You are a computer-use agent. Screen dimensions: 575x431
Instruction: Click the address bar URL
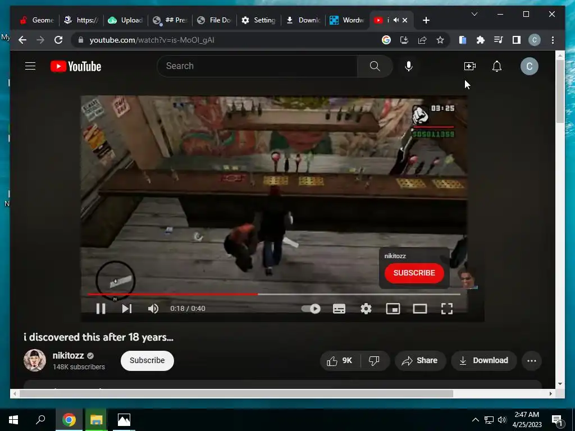[x=152, y=40]
